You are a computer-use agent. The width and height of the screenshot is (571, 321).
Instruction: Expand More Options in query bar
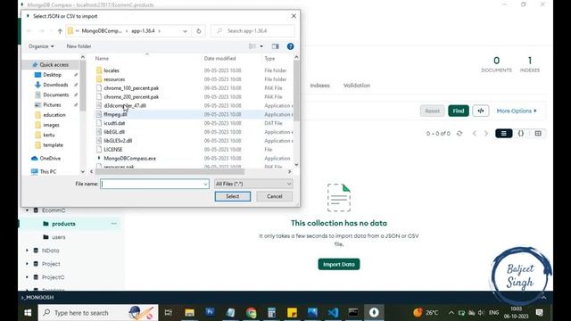[517, 111]
